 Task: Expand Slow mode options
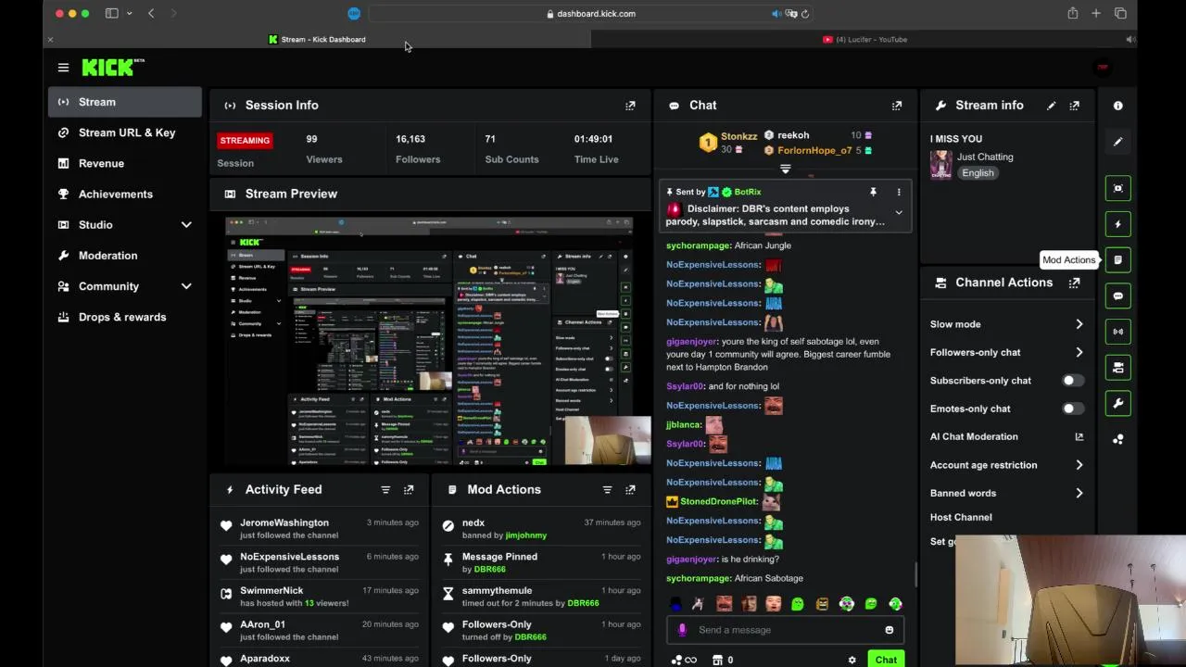point(1079,324)
